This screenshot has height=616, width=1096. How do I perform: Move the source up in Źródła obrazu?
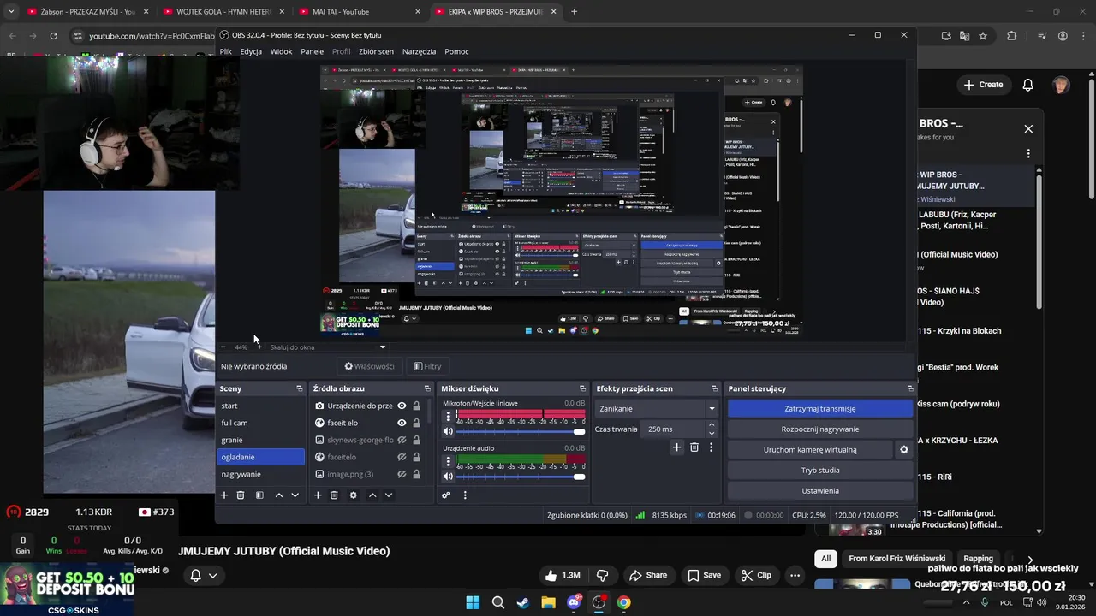point(372,495)
